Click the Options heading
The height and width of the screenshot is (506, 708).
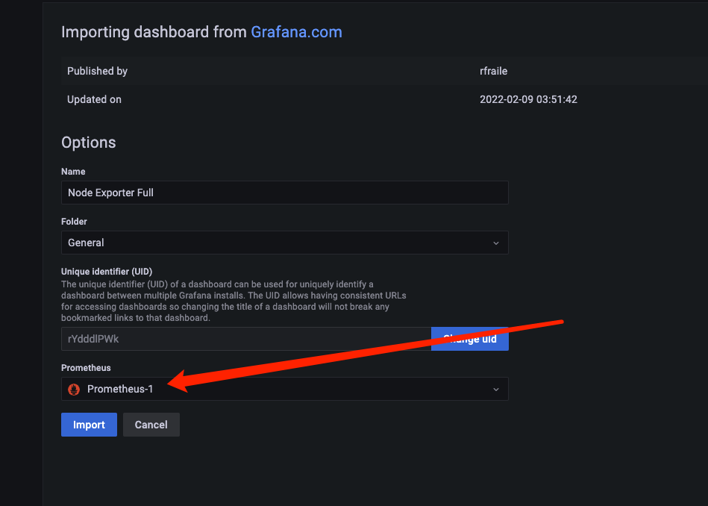(x=89, y=143)
